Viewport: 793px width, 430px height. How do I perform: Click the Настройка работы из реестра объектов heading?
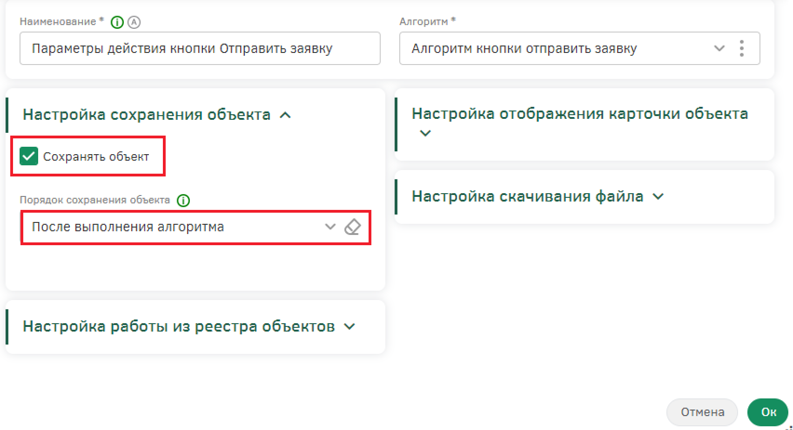point(179,326)
